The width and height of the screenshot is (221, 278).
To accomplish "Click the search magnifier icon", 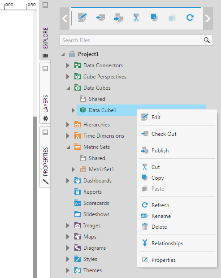I will pyautogui.click(x=207, y=40).
